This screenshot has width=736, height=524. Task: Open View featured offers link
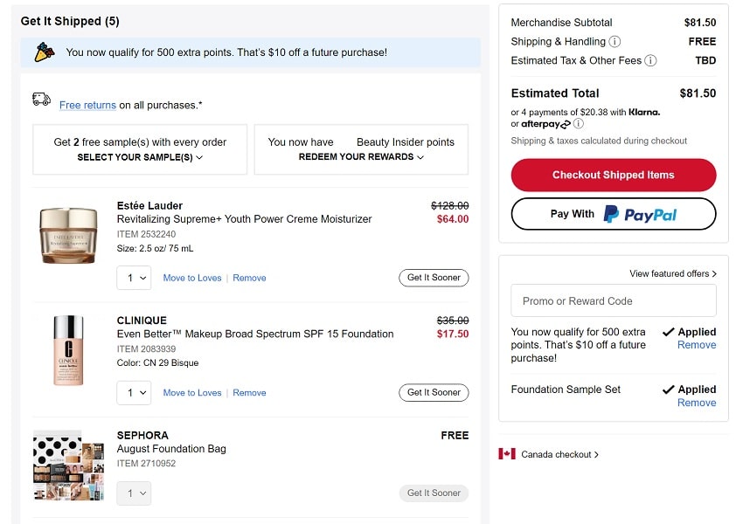[672, 273]
